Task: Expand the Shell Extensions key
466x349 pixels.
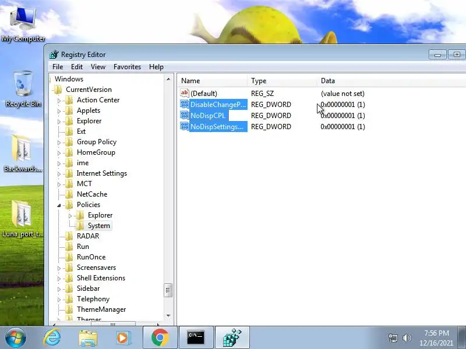Action: 59,279
